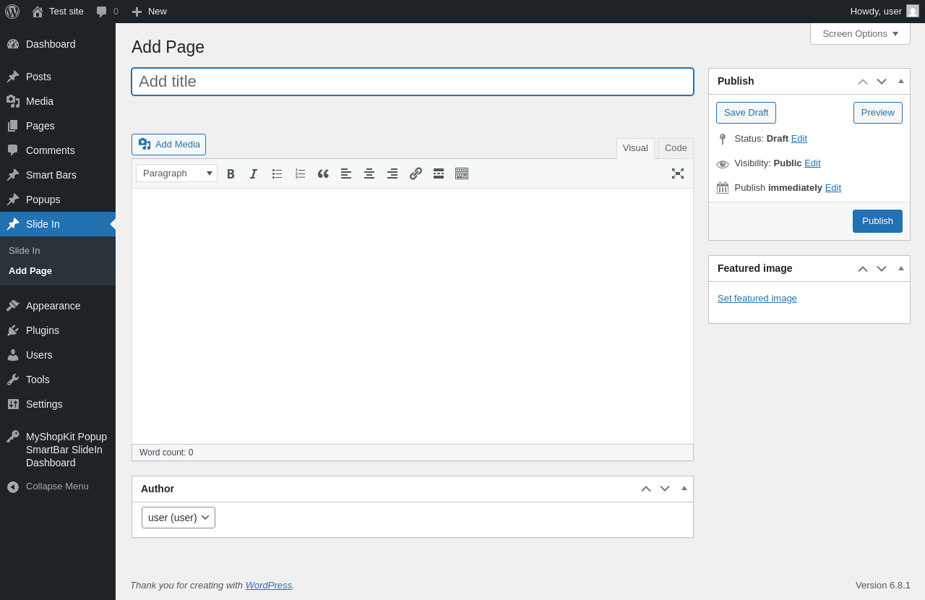925x600 pixels.
Task: Align text right
Action: tap(392, 173)
